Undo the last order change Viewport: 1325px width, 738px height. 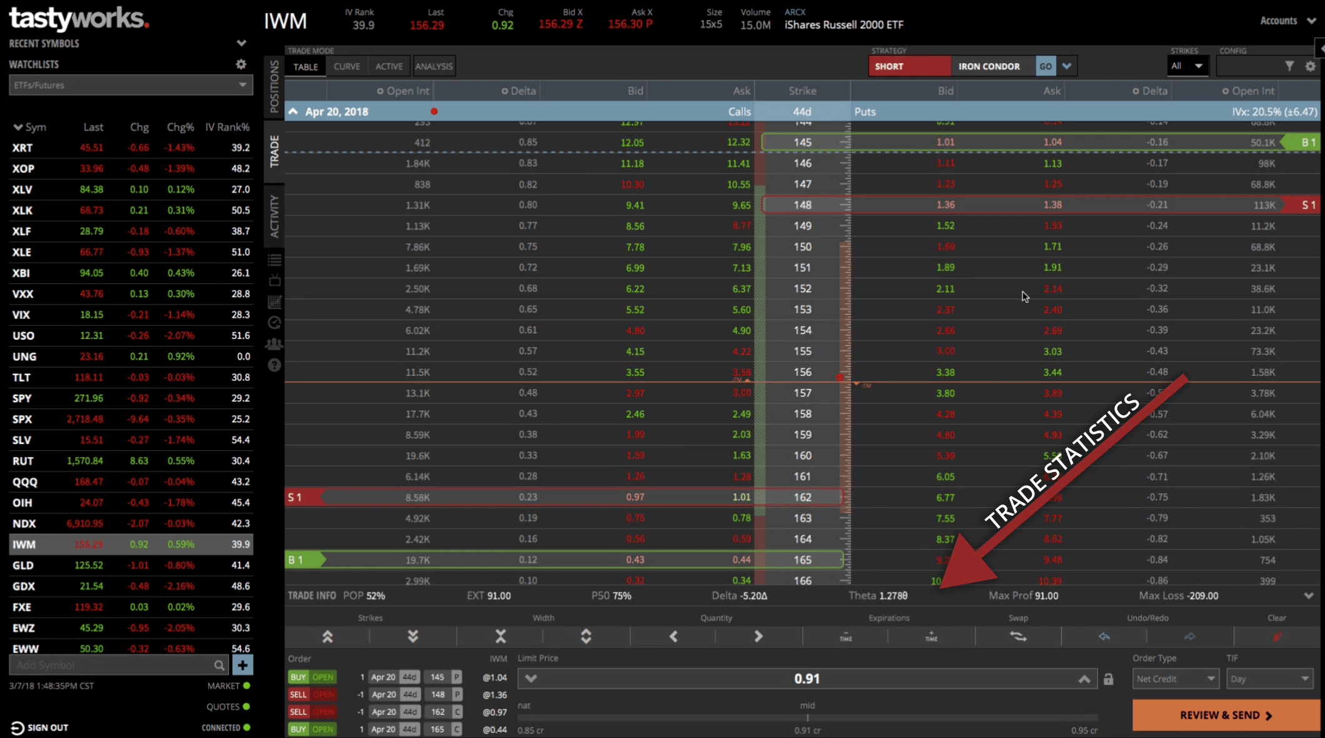pos(1104,636)
